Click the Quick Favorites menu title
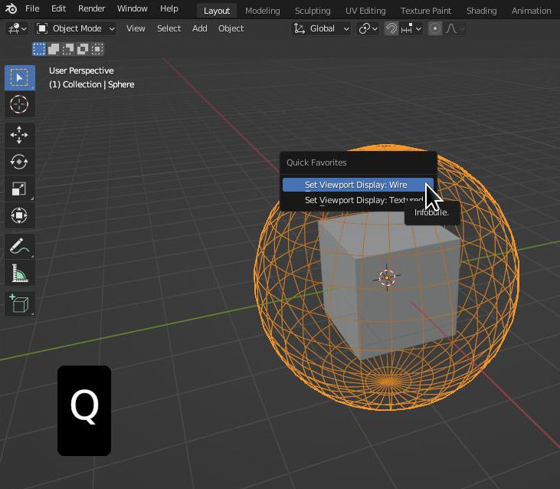 [x=316, y=162]
